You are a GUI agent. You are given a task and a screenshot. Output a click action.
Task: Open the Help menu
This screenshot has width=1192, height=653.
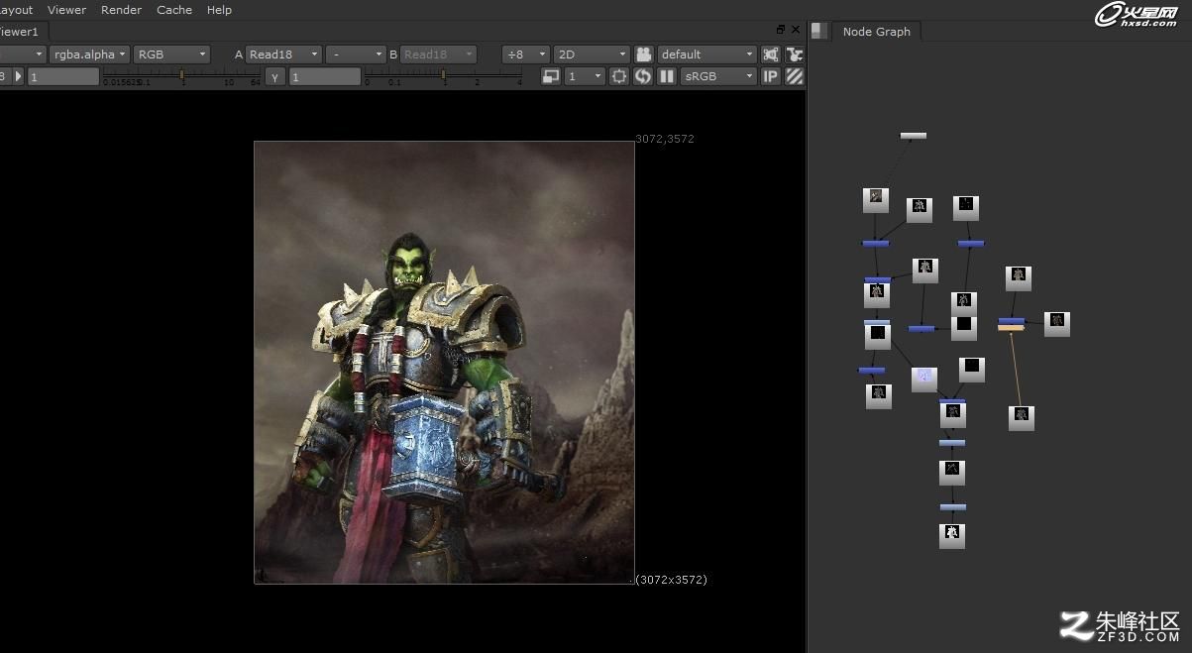pos(219,10)
